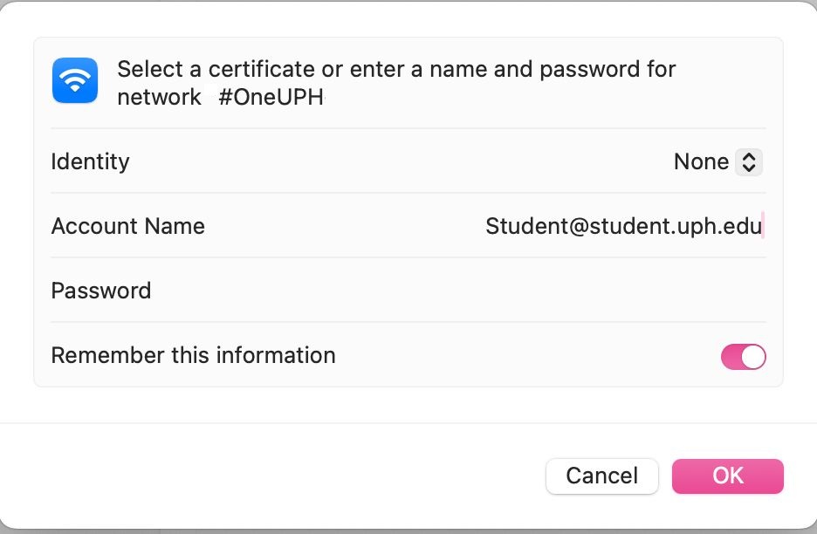
Task: Click the blue Wi-Fi network icon
Action: pyautogui.click(x=75, y=81)
